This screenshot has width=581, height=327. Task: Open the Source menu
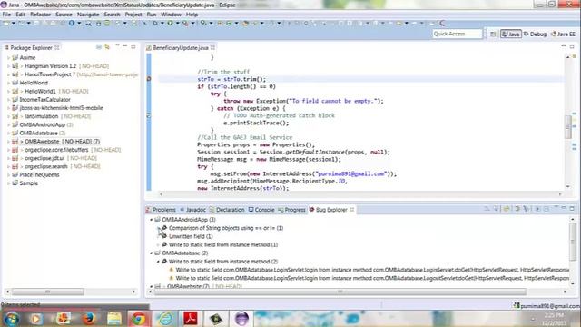(64, 15)
